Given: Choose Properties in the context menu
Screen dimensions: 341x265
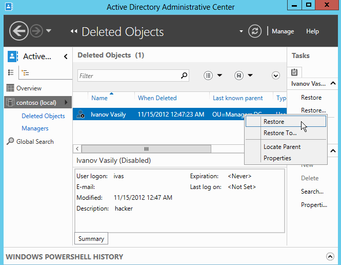Looking at the screenshot, I should coord(286,158).
